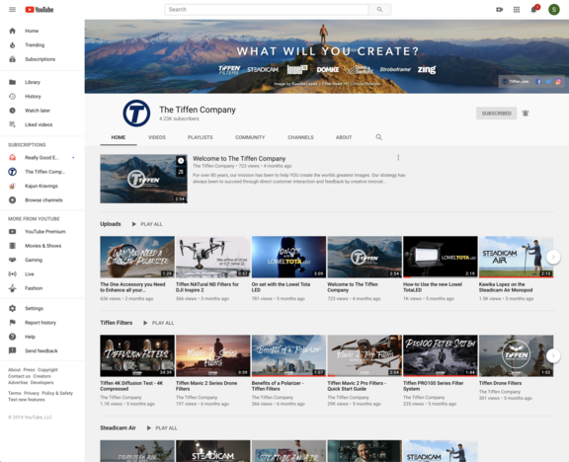Open Kawika Lopez Steadicam Air Monopod thumbnail
The width and height of the screenshot is (569, 462).
(516, 257)
